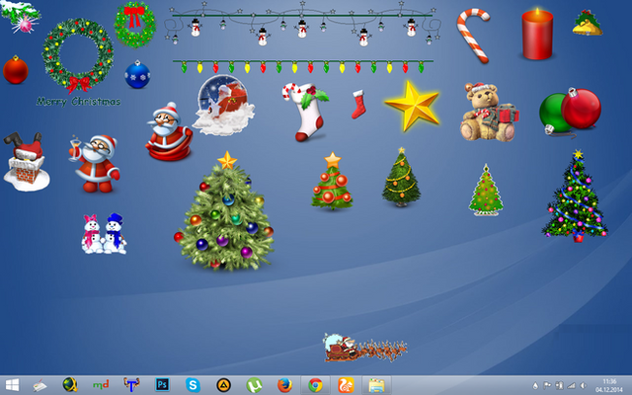Screen dimensions: 632x395
Task: Select the Santa sitting in a sack
Action: pos(169,131)
